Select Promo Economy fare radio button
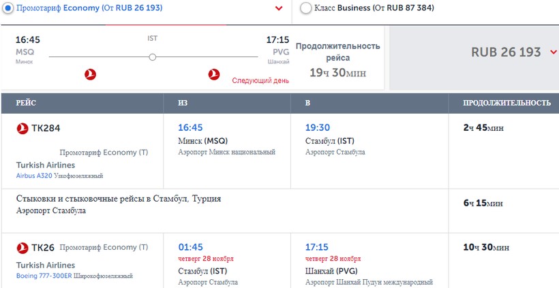The height and width of the screenshot is (288, 559). tap(9, 8)
